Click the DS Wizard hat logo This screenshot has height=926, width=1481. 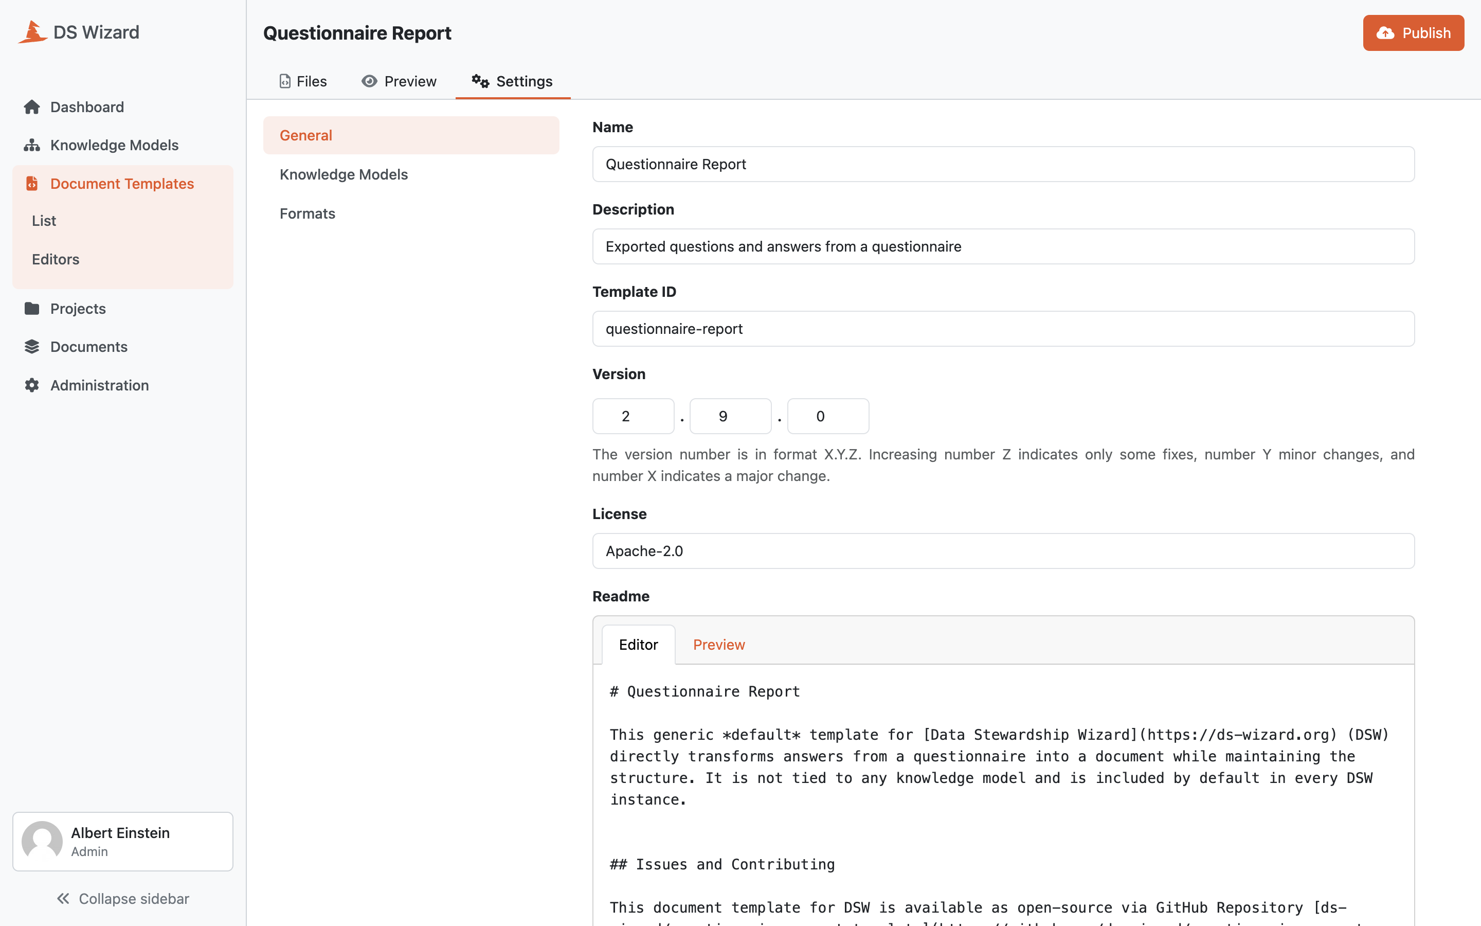coord(32,32)
